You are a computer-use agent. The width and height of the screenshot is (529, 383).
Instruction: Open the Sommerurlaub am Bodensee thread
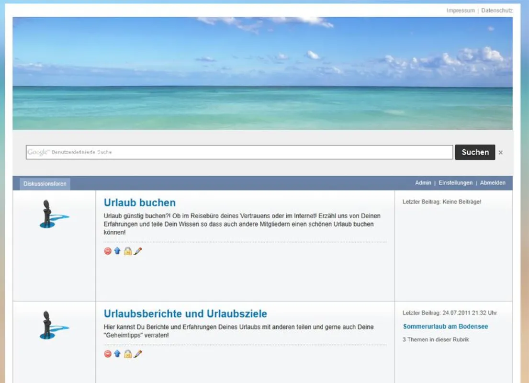point(445,327)
